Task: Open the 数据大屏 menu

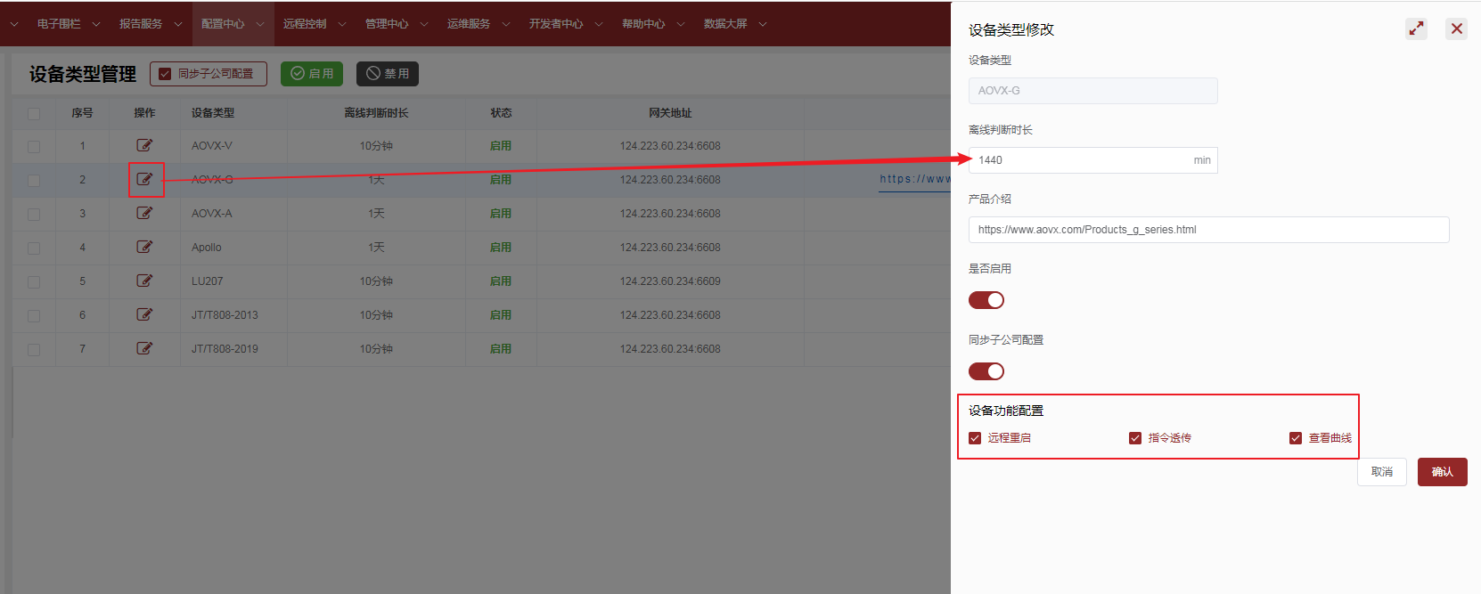Action: pos(734,24)
